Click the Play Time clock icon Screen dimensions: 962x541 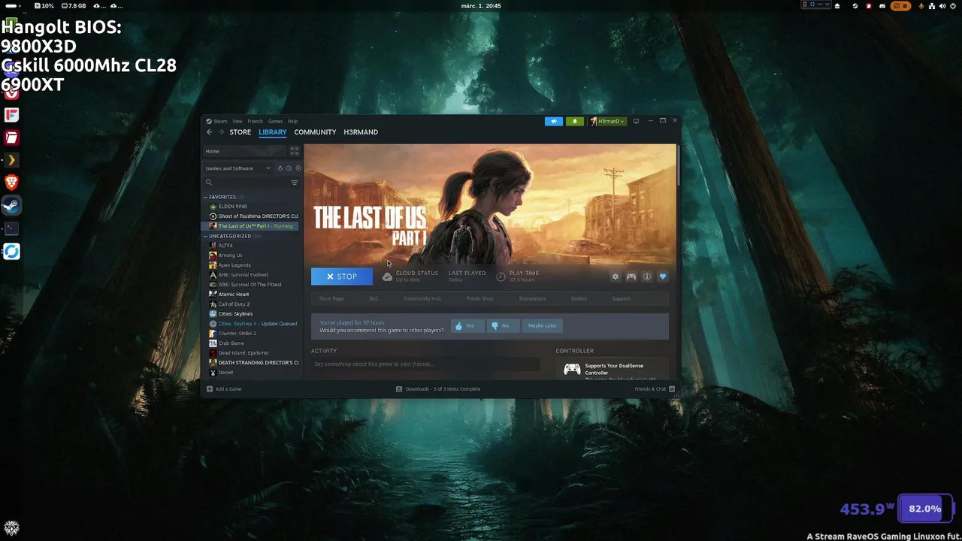point(501,277)
